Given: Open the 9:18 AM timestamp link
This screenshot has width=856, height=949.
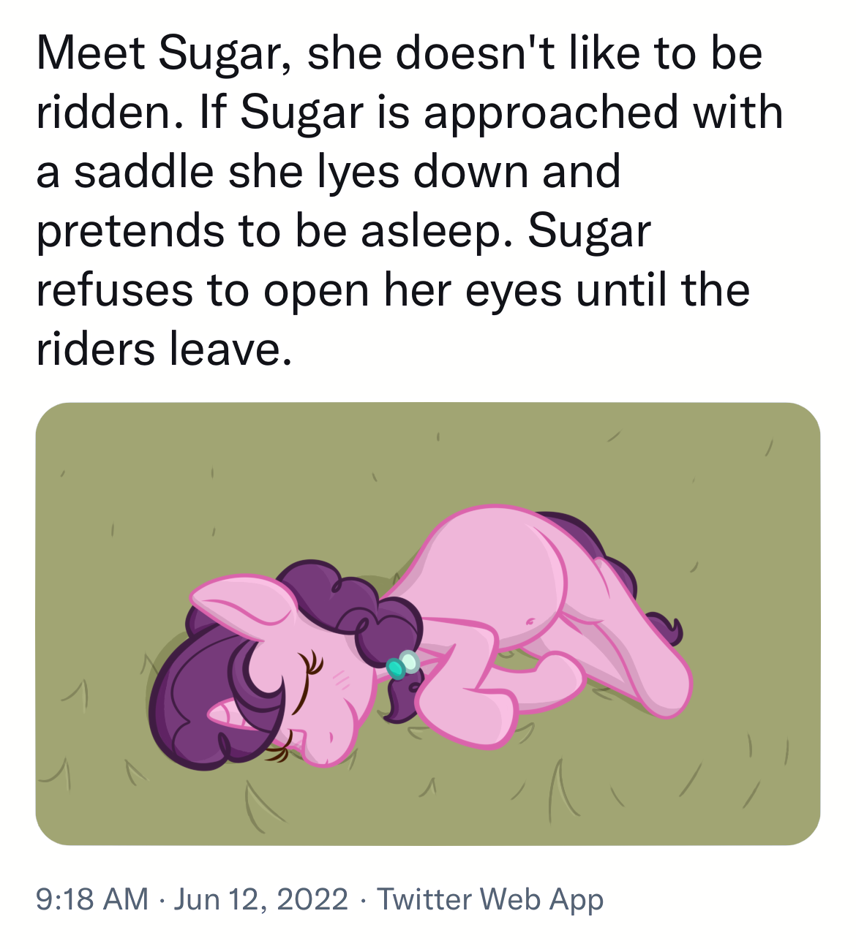Looking at the screenshot, I should (92, 899).
